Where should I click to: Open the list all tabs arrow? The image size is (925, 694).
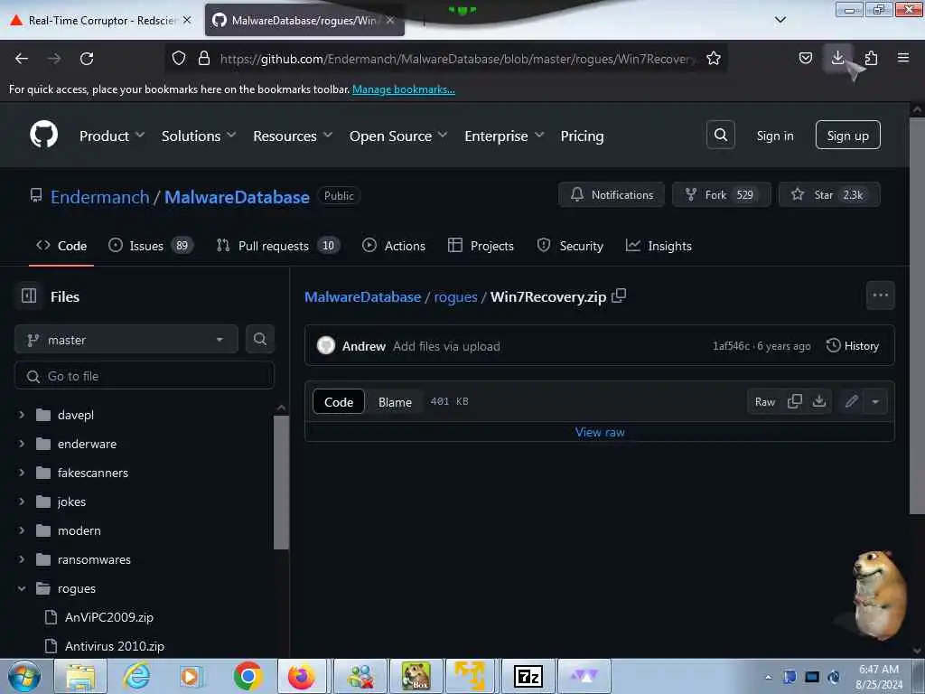[780, 20]
